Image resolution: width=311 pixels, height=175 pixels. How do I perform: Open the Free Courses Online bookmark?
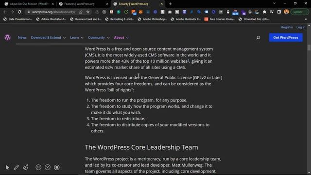coord(220,19)
